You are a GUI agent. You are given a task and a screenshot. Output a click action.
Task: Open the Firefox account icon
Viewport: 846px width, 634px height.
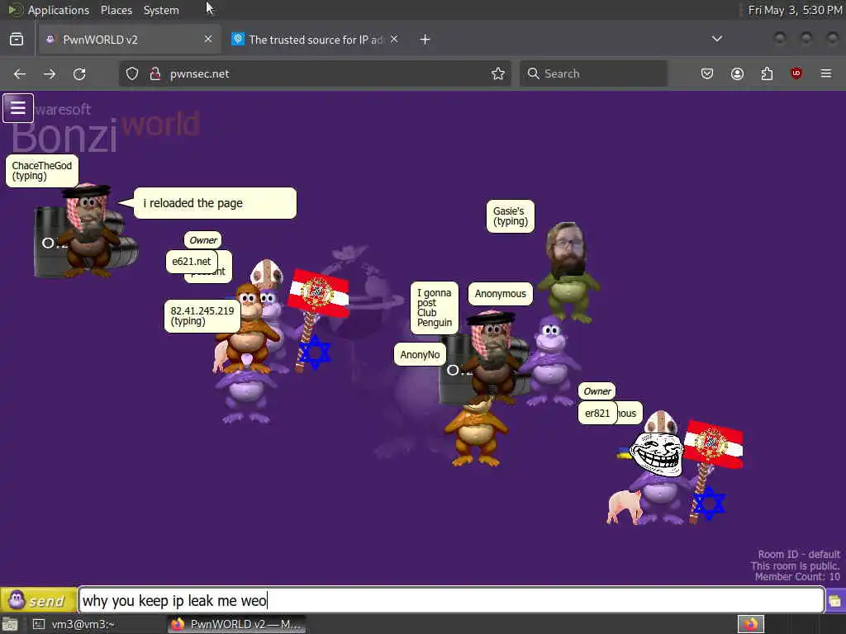click(737, 73)
